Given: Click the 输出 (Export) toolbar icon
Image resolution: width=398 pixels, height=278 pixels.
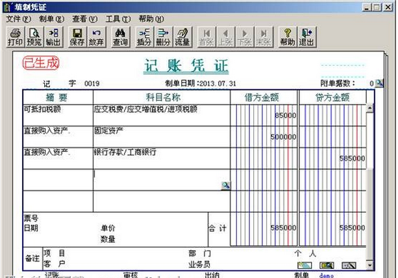Looking at the screenshot, I should tap(53, 36).
